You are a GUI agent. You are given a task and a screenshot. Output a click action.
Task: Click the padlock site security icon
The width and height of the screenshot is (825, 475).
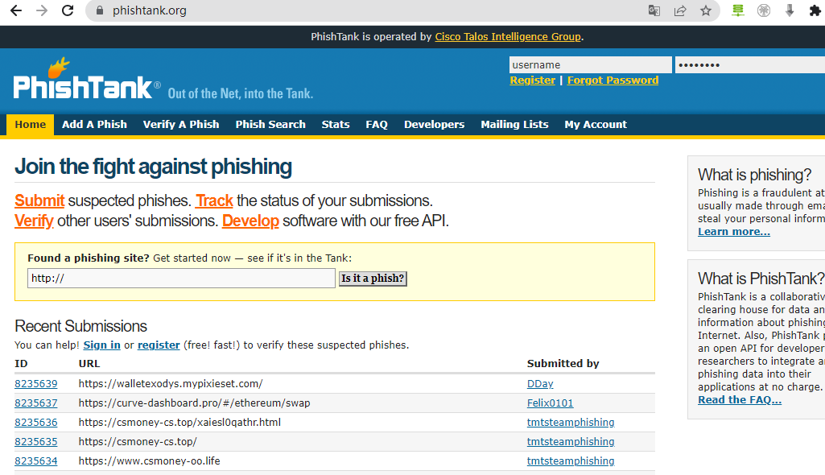pos(99,10)
